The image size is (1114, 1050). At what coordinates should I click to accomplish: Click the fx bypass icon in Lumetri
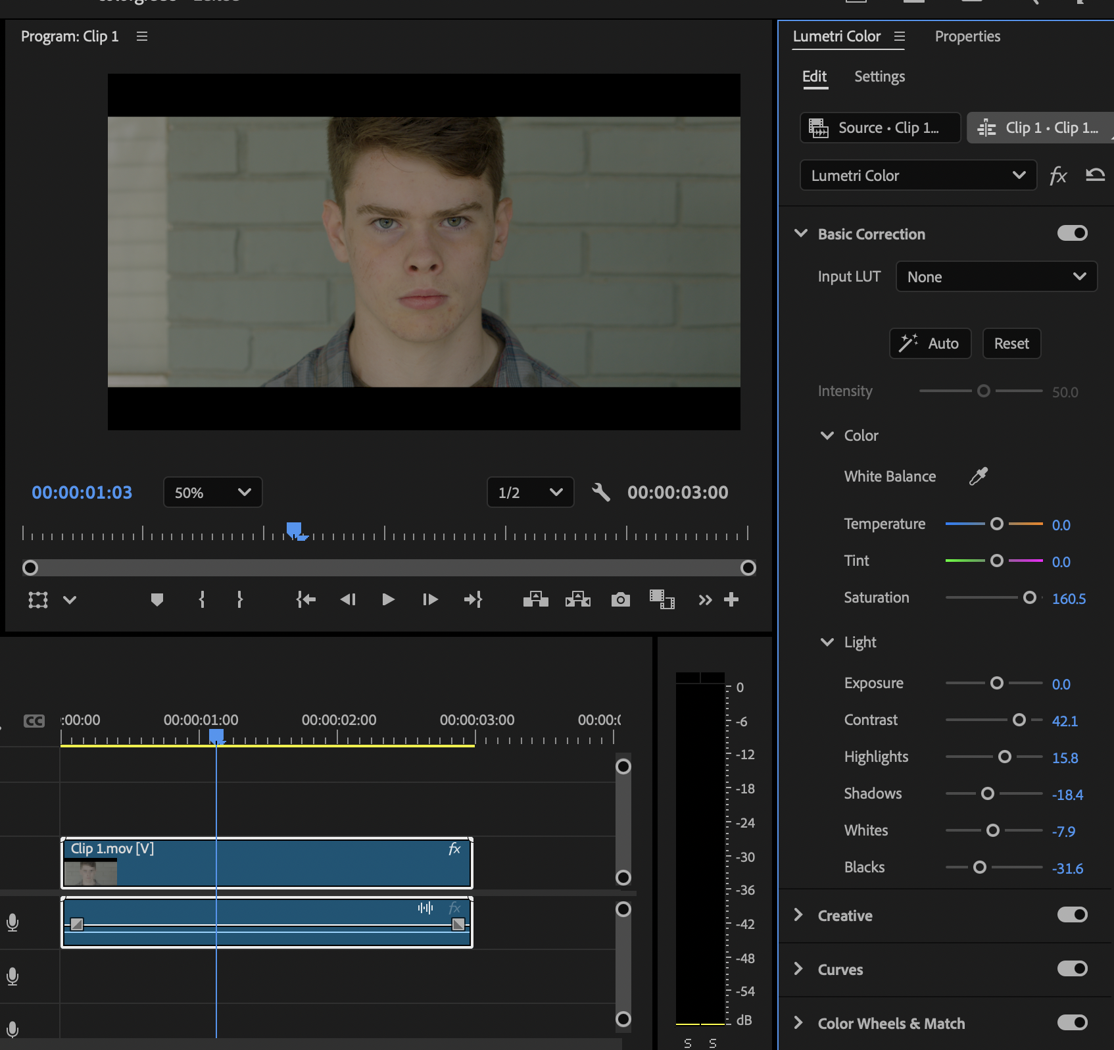tap(1058, 175)
